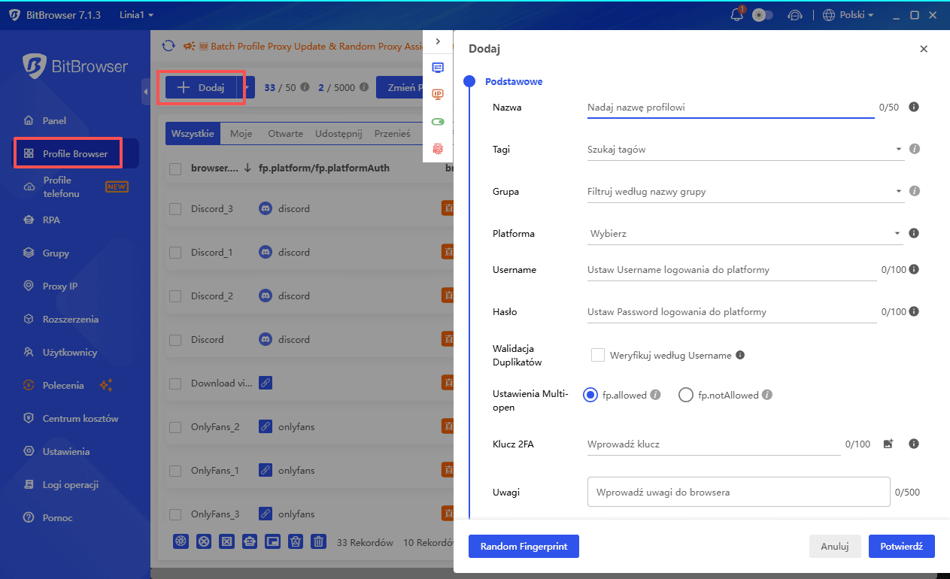The image size is (950, 579).
Task: Click the Anuluj button
Action: pos(835,547)
